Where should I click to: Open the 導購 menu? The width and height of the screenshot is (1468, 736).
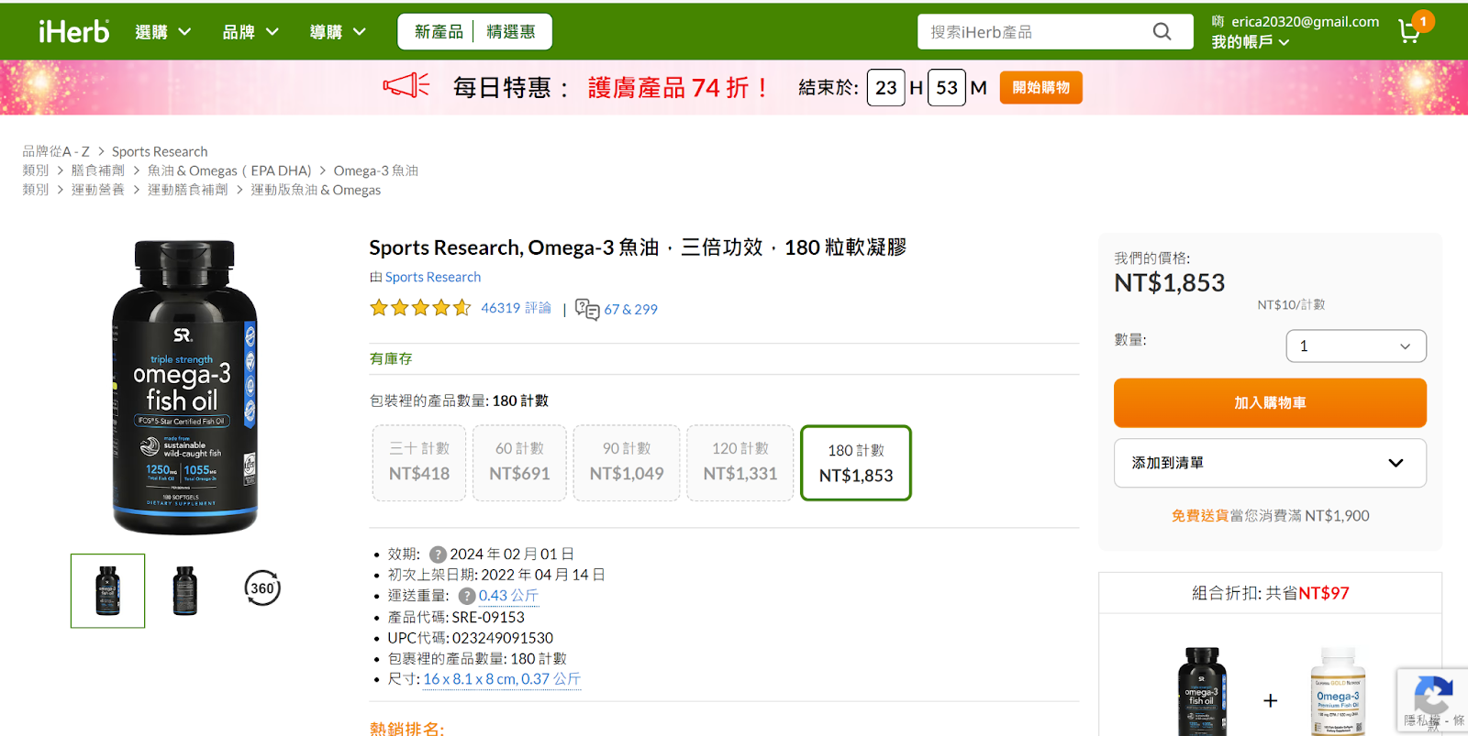[x=338, y=32]
